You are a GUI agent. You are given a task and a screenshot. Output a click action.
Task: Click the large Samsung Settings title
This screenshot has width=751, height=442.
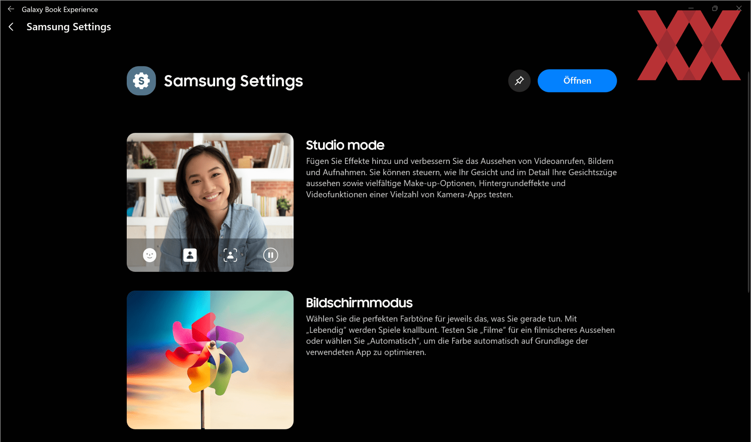click(233, 81)
